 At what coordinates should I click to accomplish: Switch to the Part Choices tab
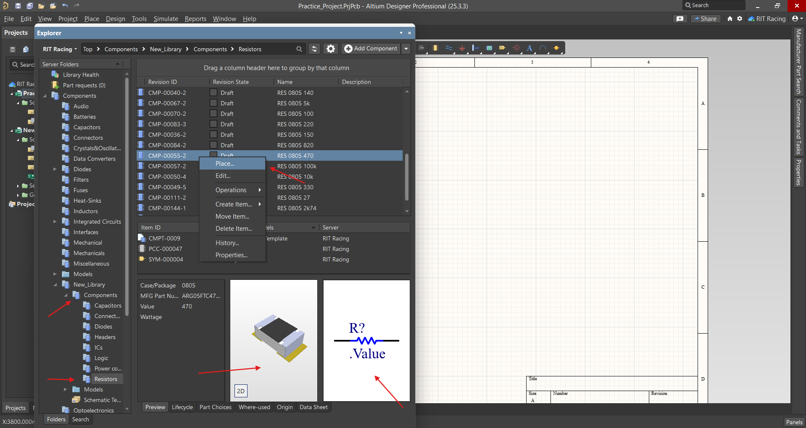[x=216, y=407]
